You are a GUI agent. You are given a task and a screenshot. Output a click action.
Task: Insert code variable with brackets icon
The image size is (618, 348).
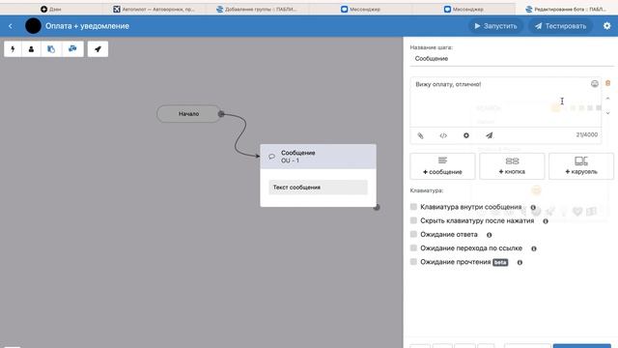[x=443, y=135]
